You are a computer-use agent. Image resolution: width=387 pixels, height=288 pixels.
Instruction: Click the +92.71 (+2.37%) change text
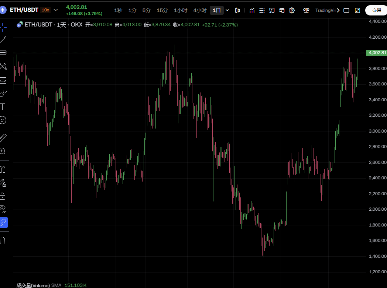(x=220, y=25)
